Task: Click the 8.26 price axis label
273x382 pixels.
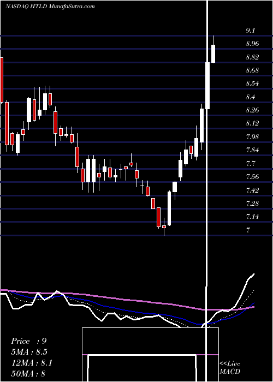Action: tap(252, 110)
